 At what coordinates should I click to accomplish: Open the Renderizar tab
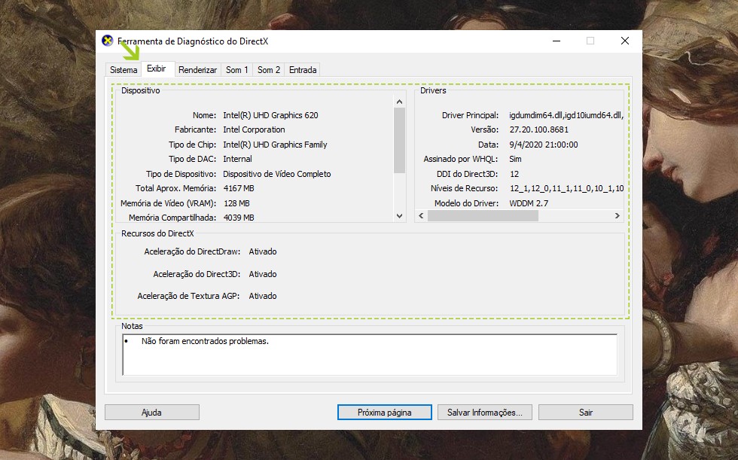(x=197, y=70)
